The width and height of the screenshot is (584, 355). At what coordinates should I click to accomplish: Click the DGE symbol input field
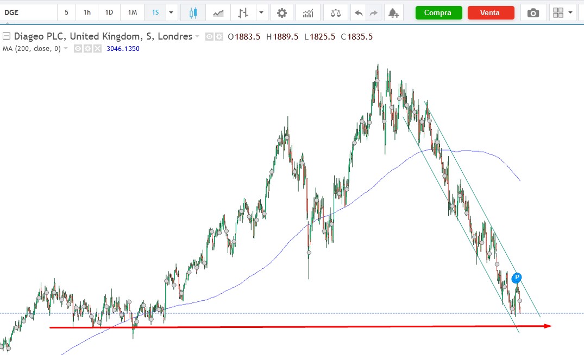coord(29,12)
